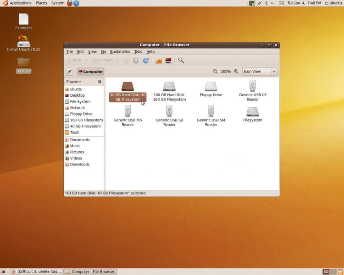Click the Zoom out magnifier icon
344x275 pixels.
215,71
